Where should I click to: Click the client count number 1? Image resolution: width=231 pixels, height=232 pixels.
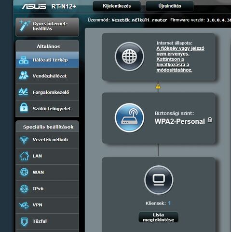pyautogui.click(x=169, y=203)
